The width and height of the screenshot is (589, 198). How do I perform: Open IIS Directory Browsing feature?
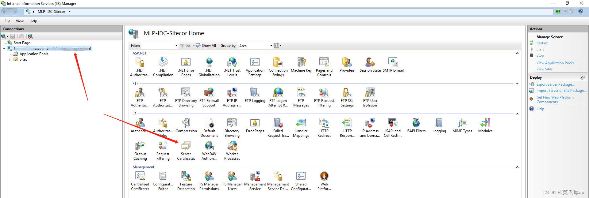click(x=232, y=128)
